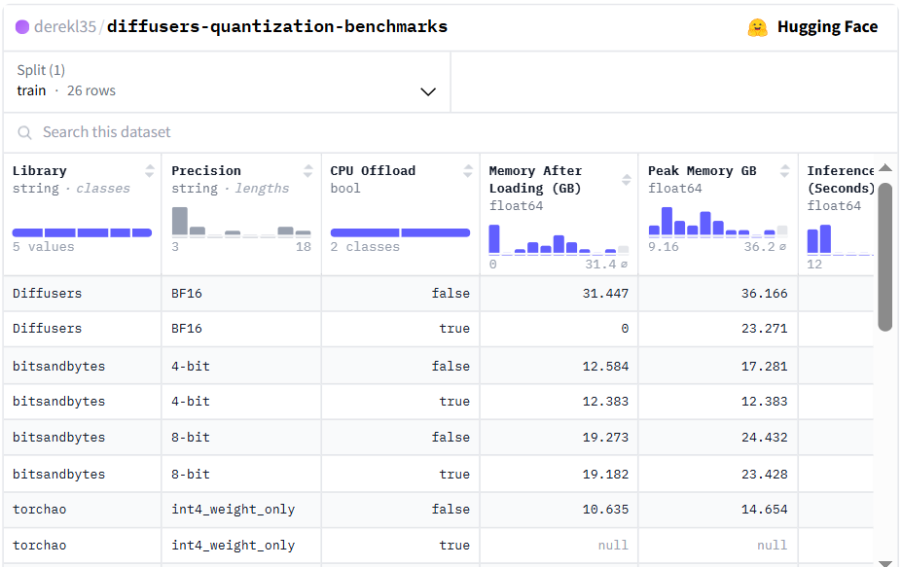Select the 19.273 memory cell

tap(559, 438)
